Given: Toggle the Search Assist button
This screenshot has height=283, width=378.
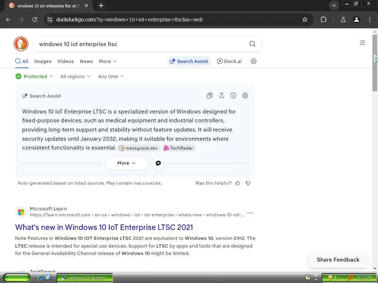Looking at the screenshot, I should 189,61.
